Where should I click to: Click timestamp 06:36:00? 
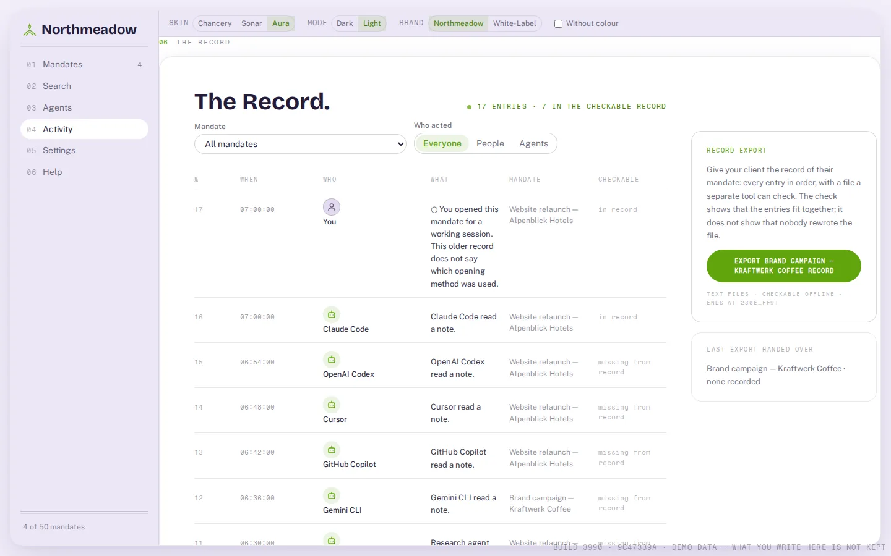click(x=257, y=499)
